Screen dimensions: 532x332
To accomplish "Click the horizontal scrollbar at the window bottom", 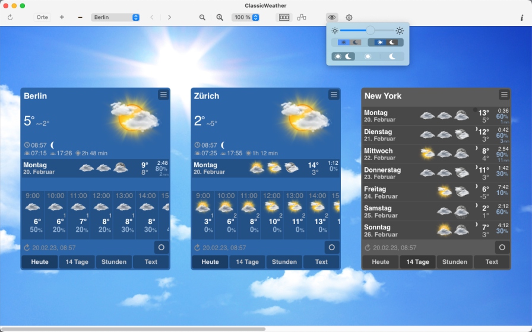I will click(x=133, y=329).
